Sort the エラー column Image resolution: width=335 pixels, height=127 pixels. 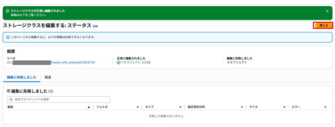[x=325, y=107]
